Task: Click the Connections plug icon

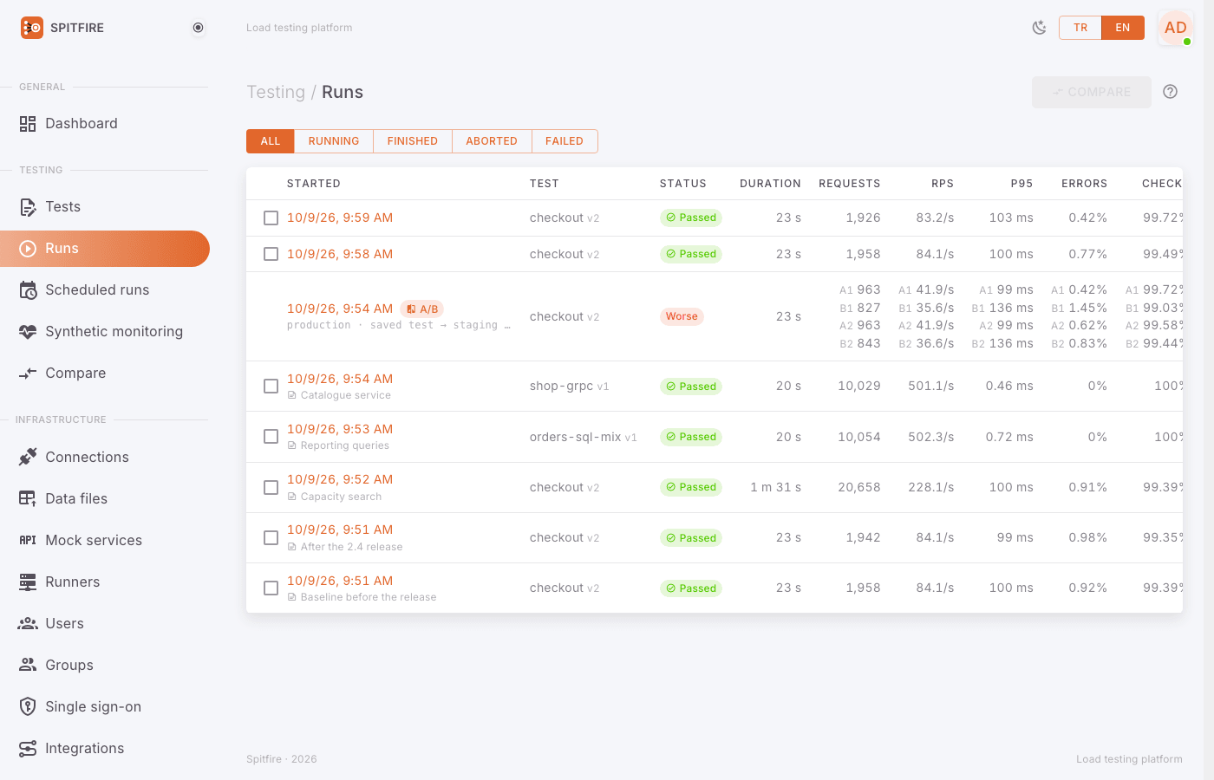Action: coord(28,457)
